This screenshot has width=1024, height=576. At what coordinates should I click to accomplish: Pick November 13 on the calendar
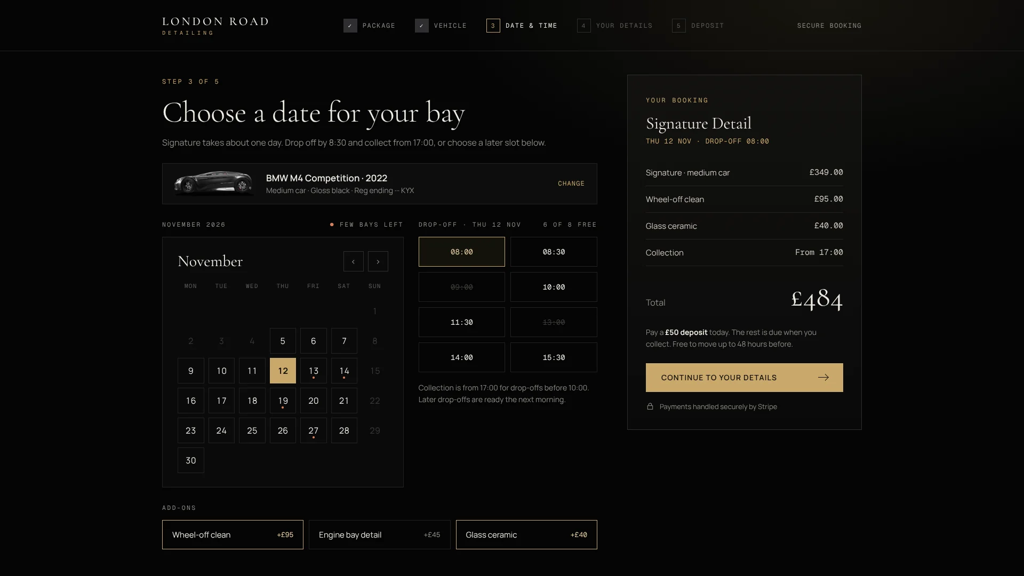point(314,371)
